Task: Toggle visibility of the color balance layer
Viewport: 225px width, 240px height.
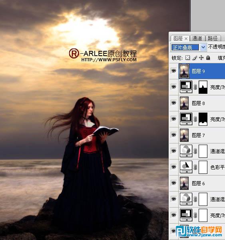Action: click(x=173, y=167)
